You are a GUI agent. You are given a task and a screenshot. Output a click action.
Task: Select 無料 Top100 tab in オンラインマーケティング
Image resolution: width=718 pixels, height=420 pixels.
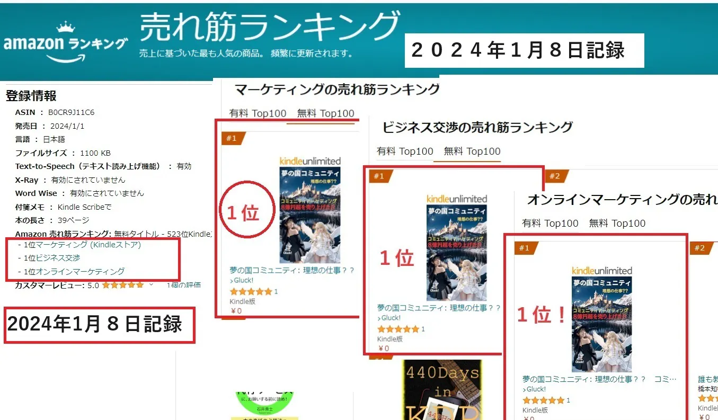coord(617,224)
